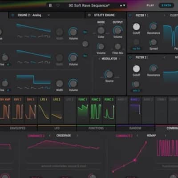Select ramp waveform for oscillator 2
Screen dimensions: 178x178
click(x=40, y=62)
